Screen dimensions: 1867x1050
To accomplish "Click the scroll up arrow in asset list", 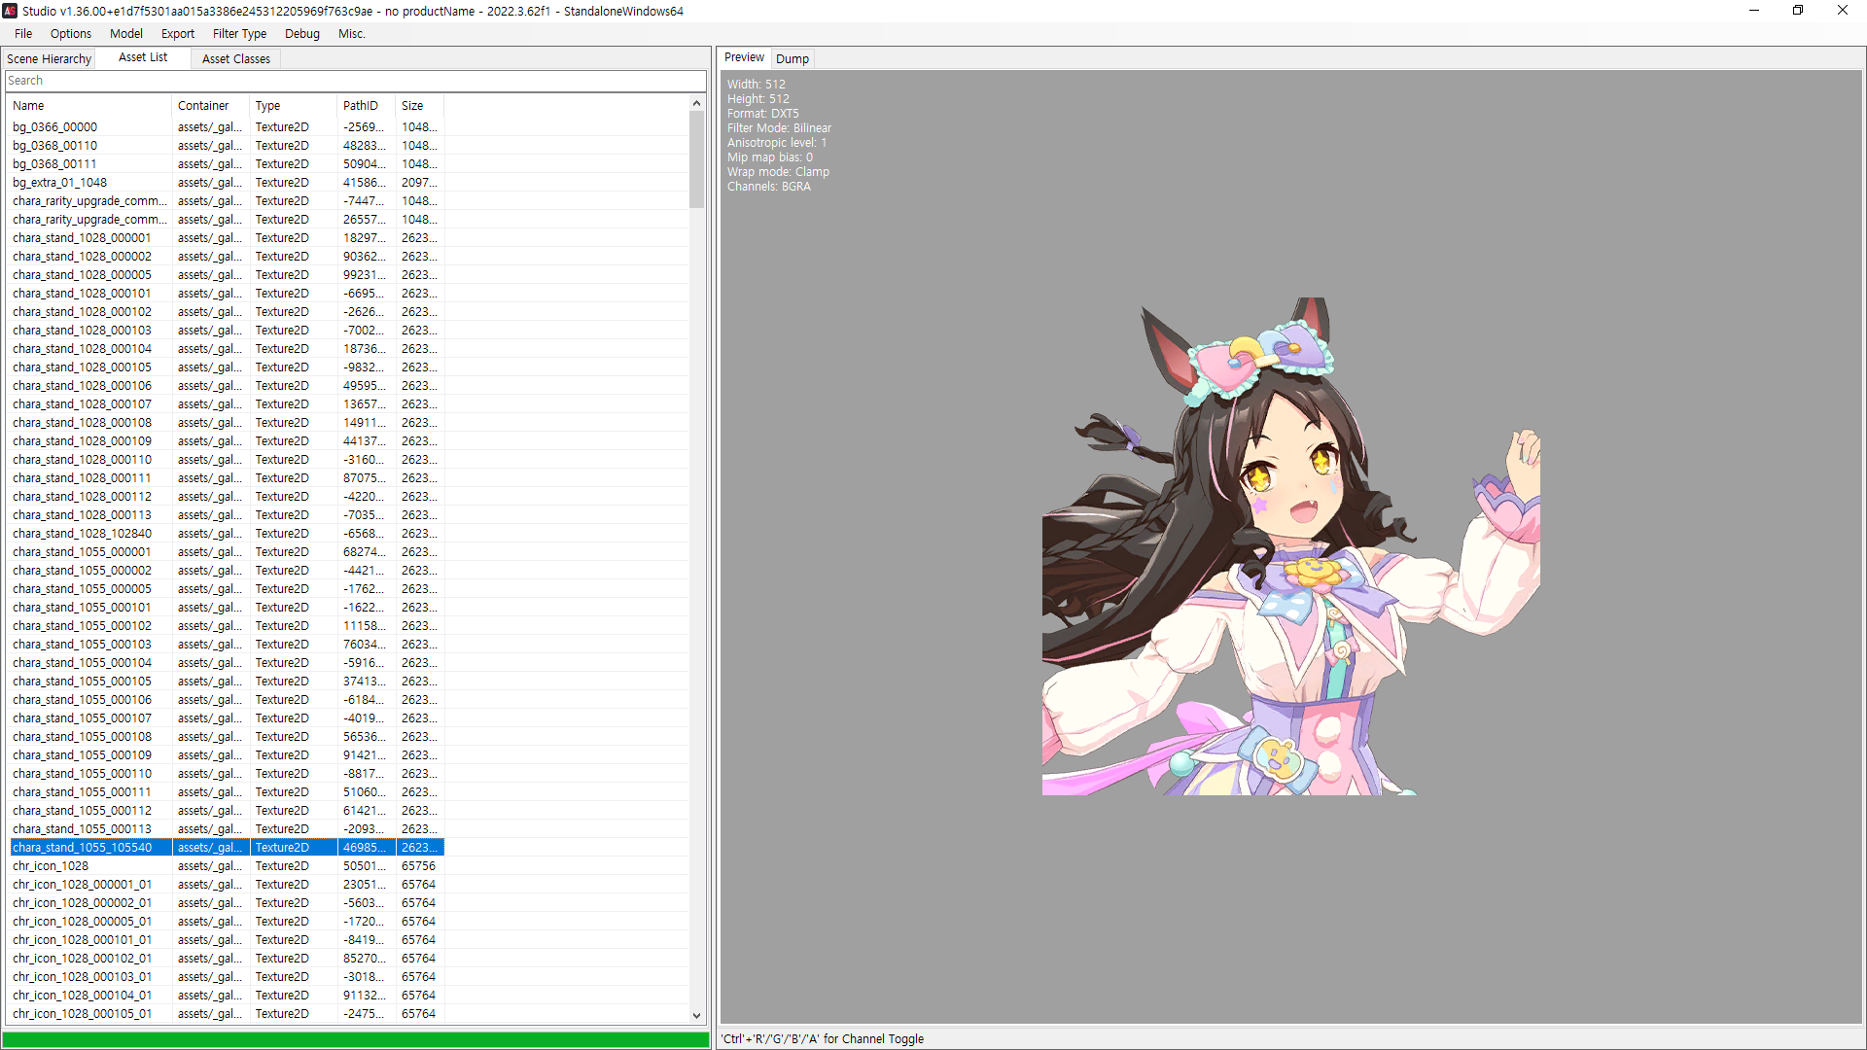I will 696,103.
